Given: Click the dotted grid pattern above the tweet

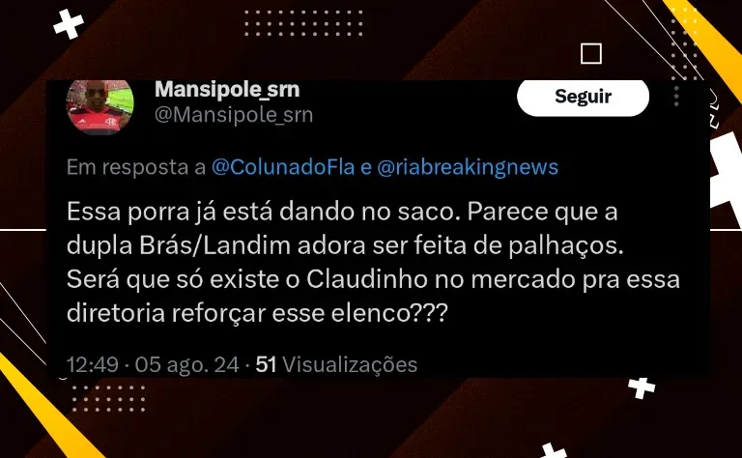Looking at the screenshot, I should [x=303, y=23].
